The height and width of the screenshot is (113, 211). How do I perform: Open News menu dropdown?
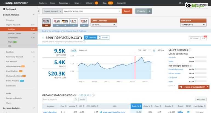pyautogui.click(x=78, y=3)
